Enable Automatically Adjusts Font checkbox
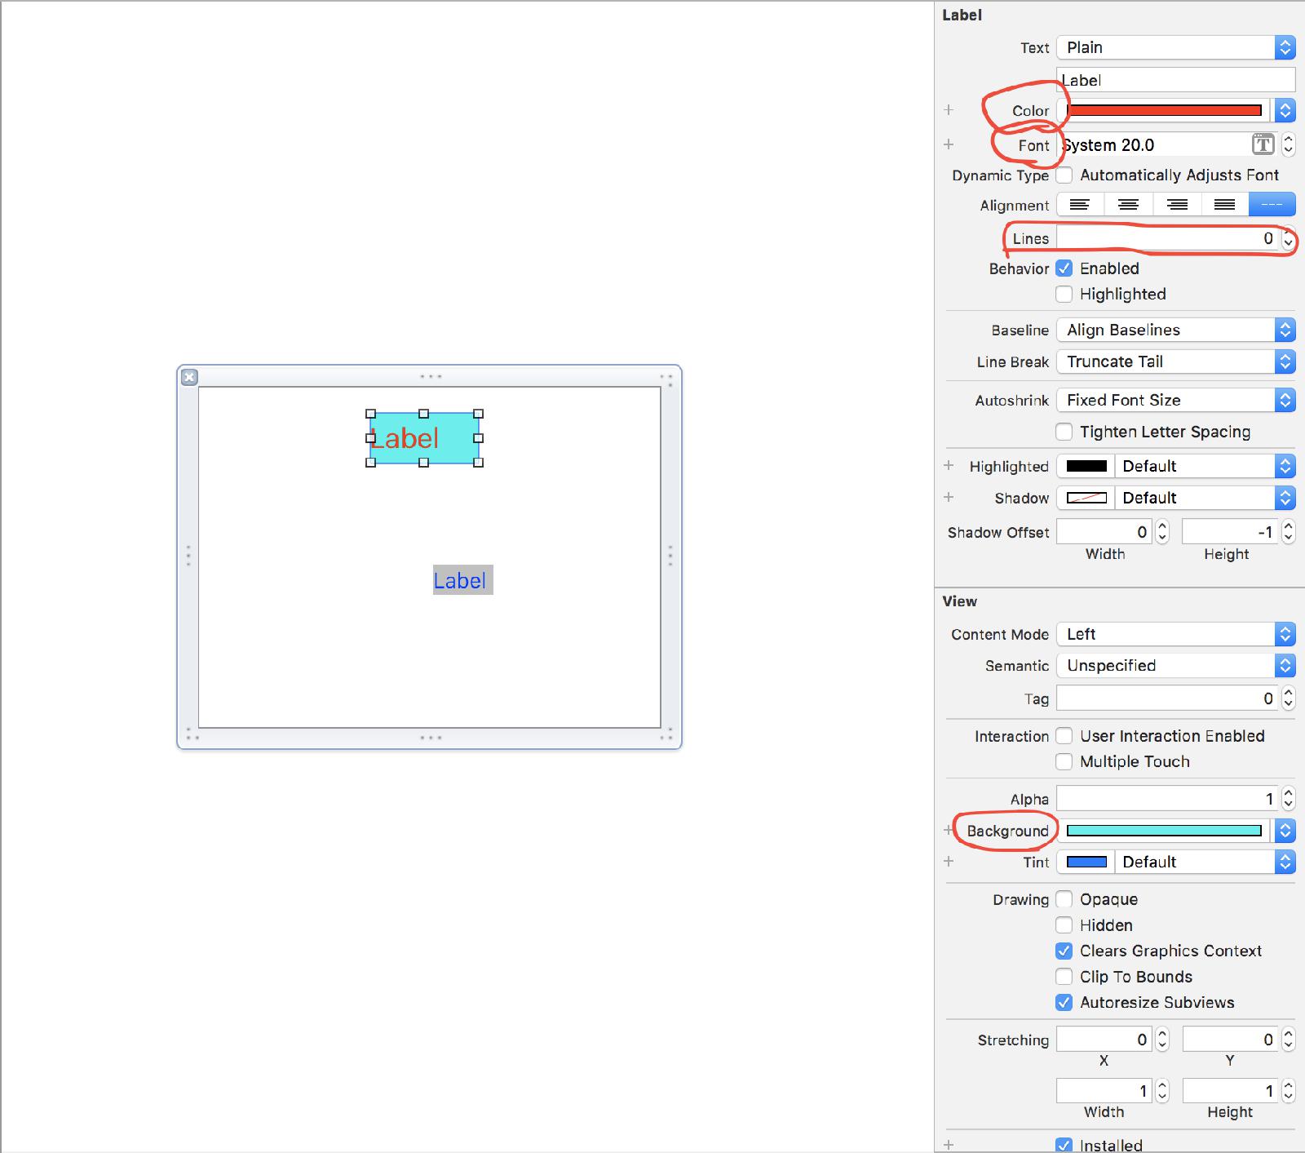 click(1064, 175)
